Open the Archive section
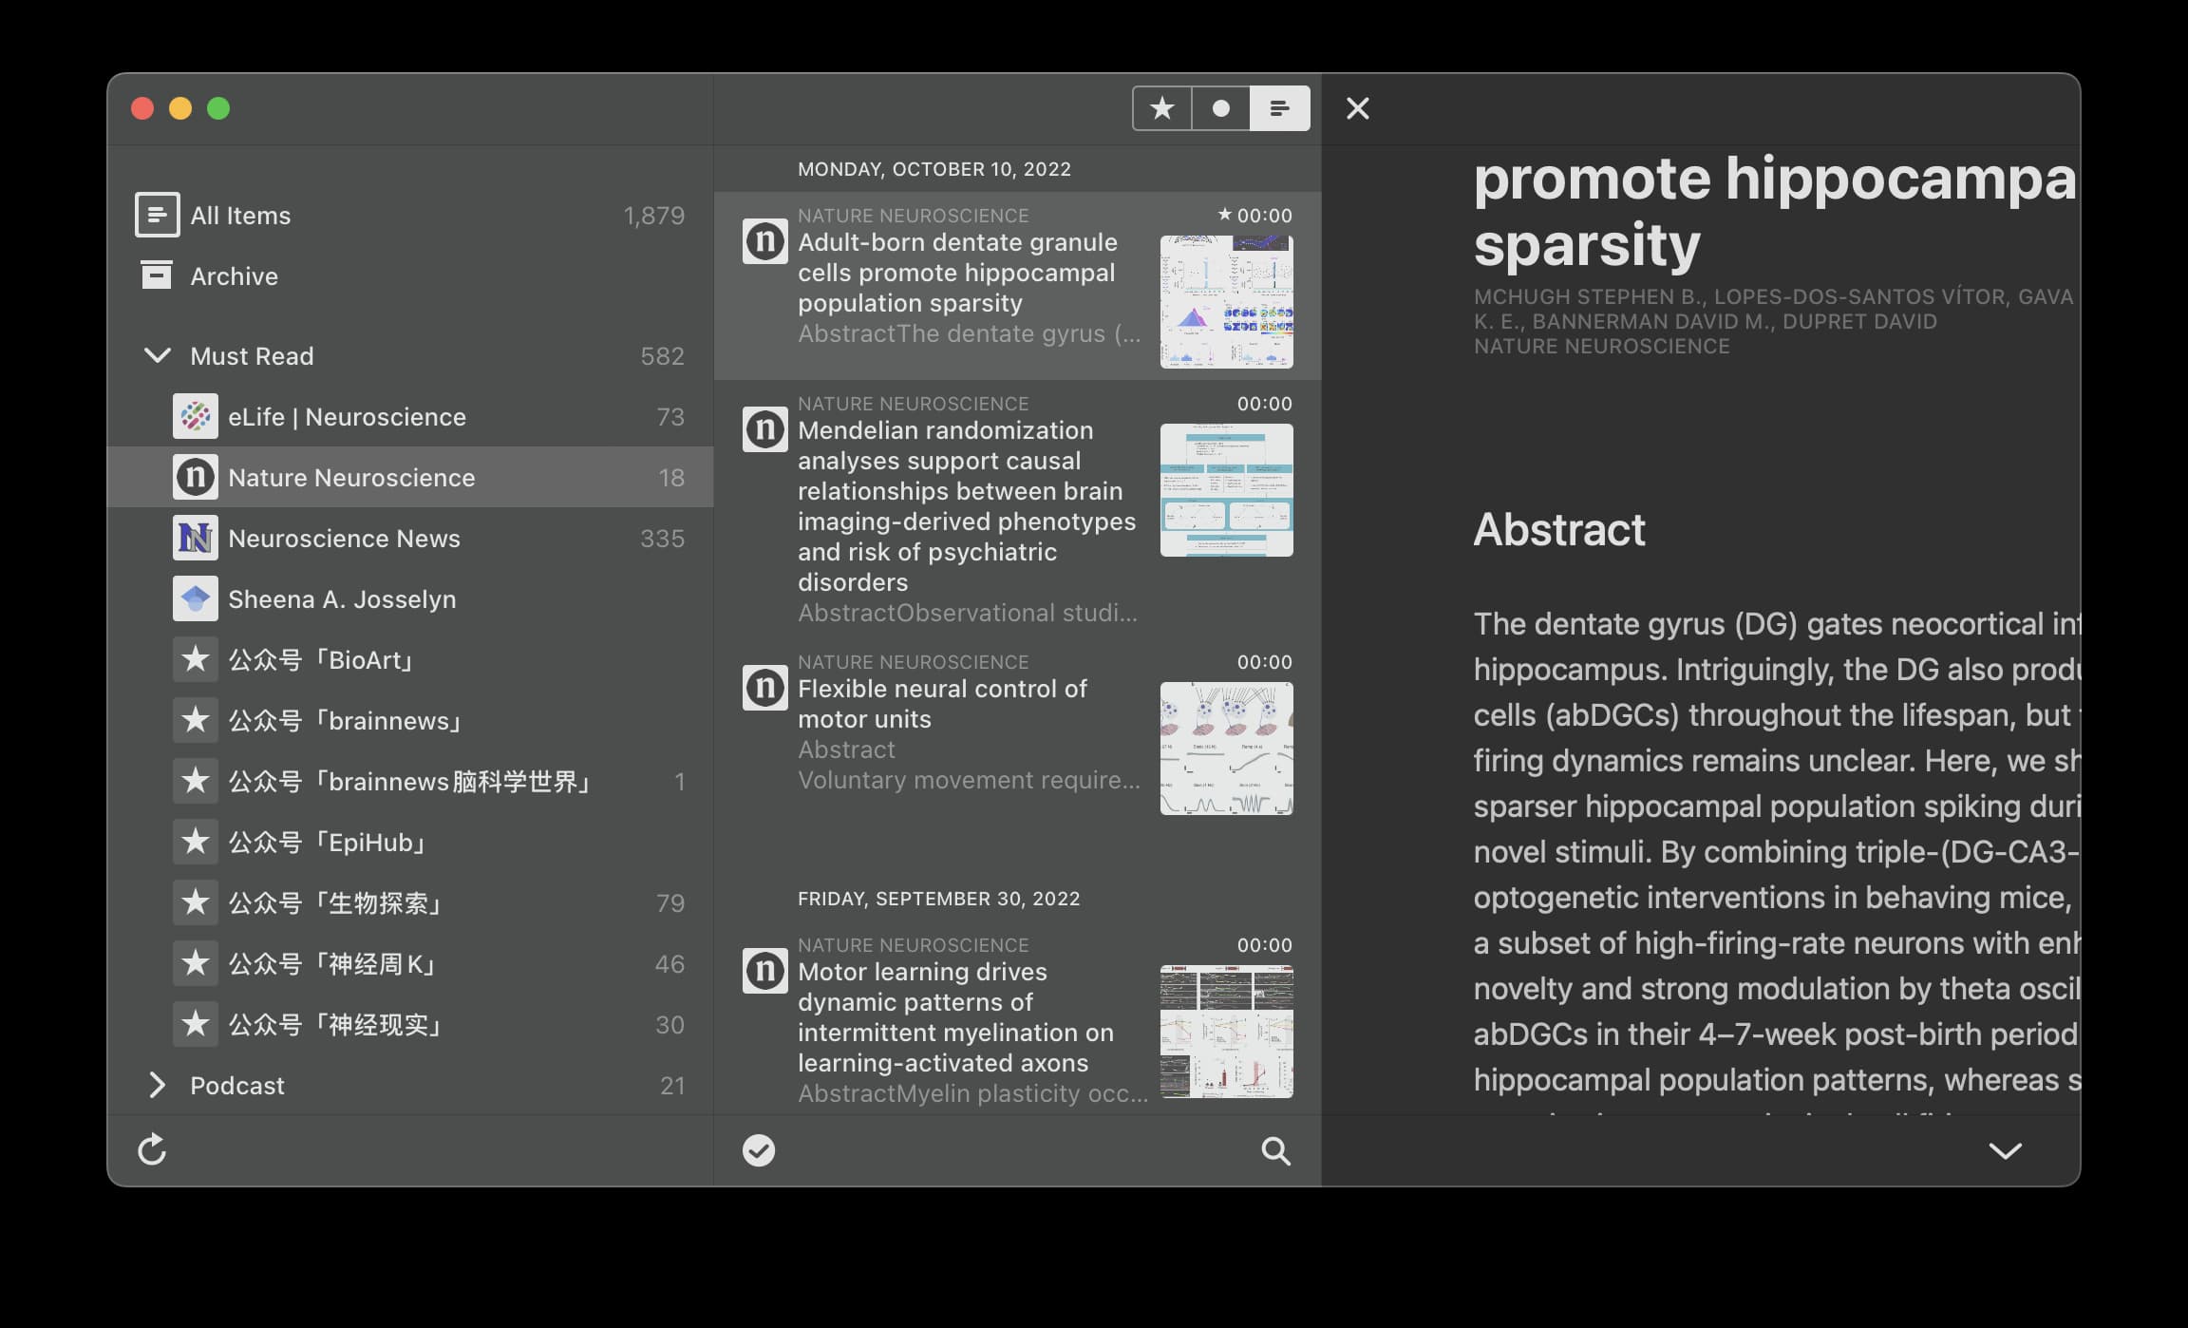2188x1328 pixels. (410, 276)
